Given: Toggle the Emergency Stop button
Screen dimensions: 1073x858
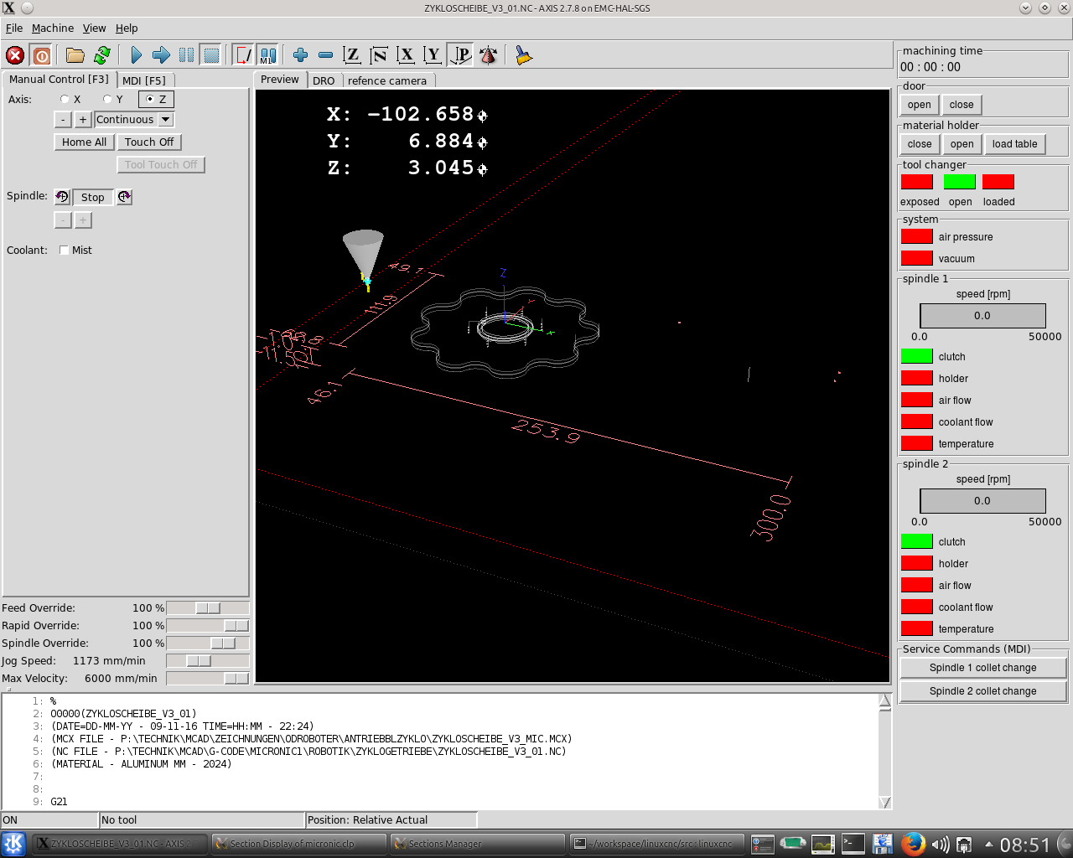Looking at the screenshot, I should point(15,55).
